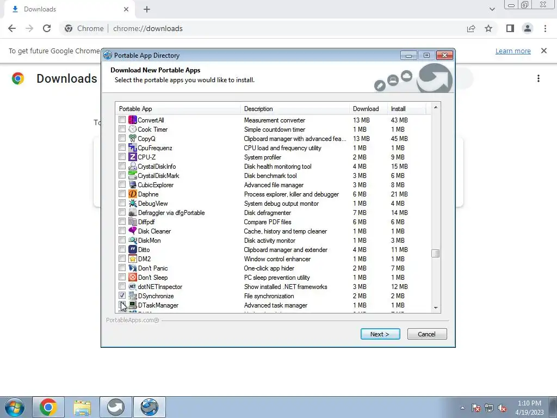Uncheck the DSynchronize checkbox
Screen dimensions: 557x418
click(x=122, y=296)
